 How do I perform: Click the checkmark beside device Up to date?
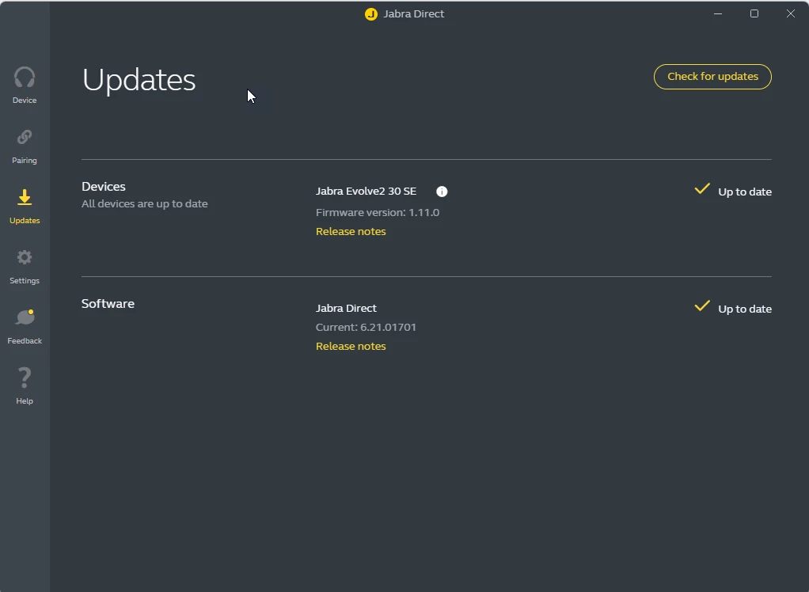(702, 188)
